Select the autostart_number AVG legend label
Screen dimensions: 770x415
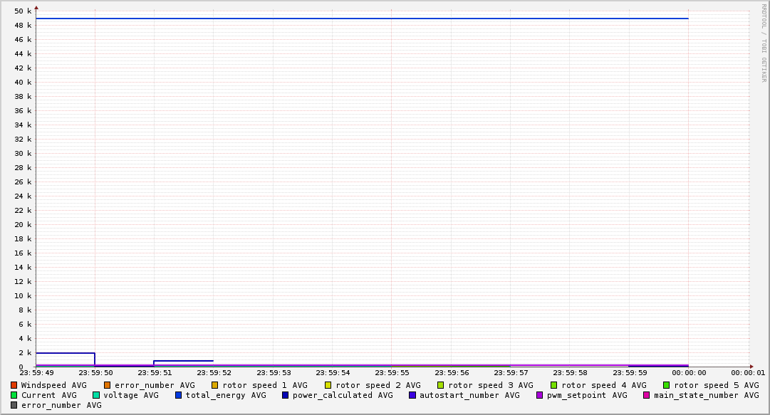(x=469, y=395)
